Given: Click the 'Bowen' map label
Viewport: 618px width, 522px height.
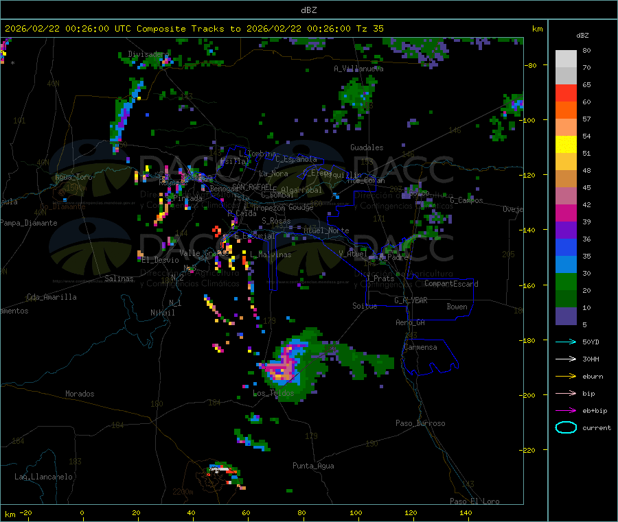Looking at the screenshot, I should click(457, 307).
